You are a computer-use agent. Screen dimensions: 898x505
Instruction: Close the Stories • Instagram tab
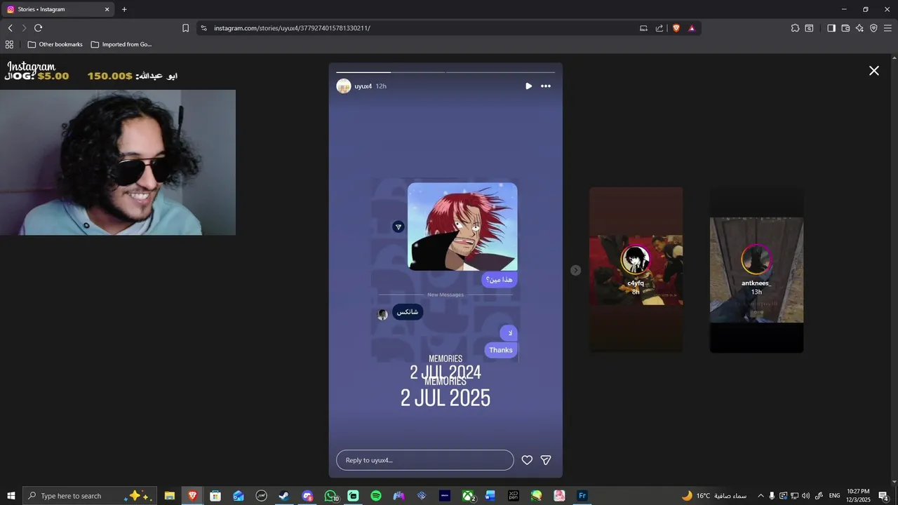click(x=107, y=9)
